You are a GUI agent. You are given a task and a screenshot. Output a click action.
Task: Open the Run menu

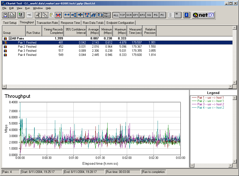(x=27, y=8)
